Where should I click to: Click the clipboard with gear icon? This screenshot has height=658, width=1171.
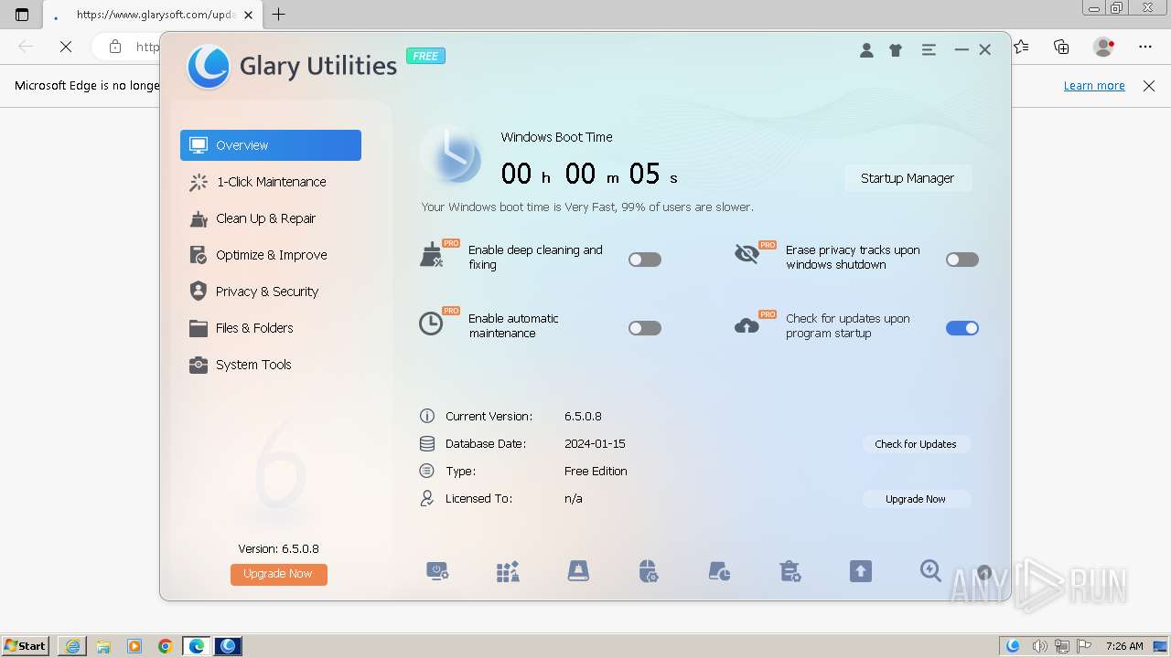790,572
